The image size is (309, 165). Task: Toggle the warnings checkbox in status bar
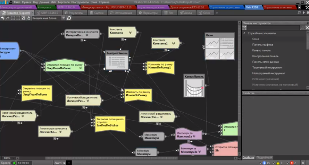pyautogui.click(x=274, y=163)
